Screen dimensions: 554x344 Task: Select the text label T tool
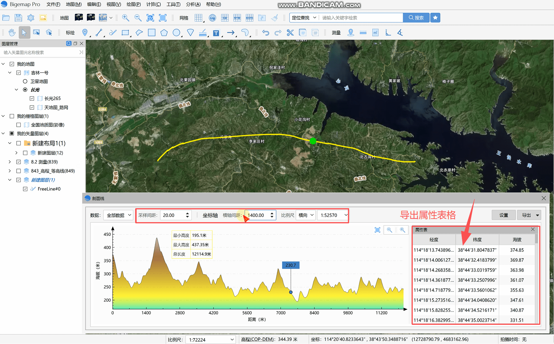coord(216,33)
